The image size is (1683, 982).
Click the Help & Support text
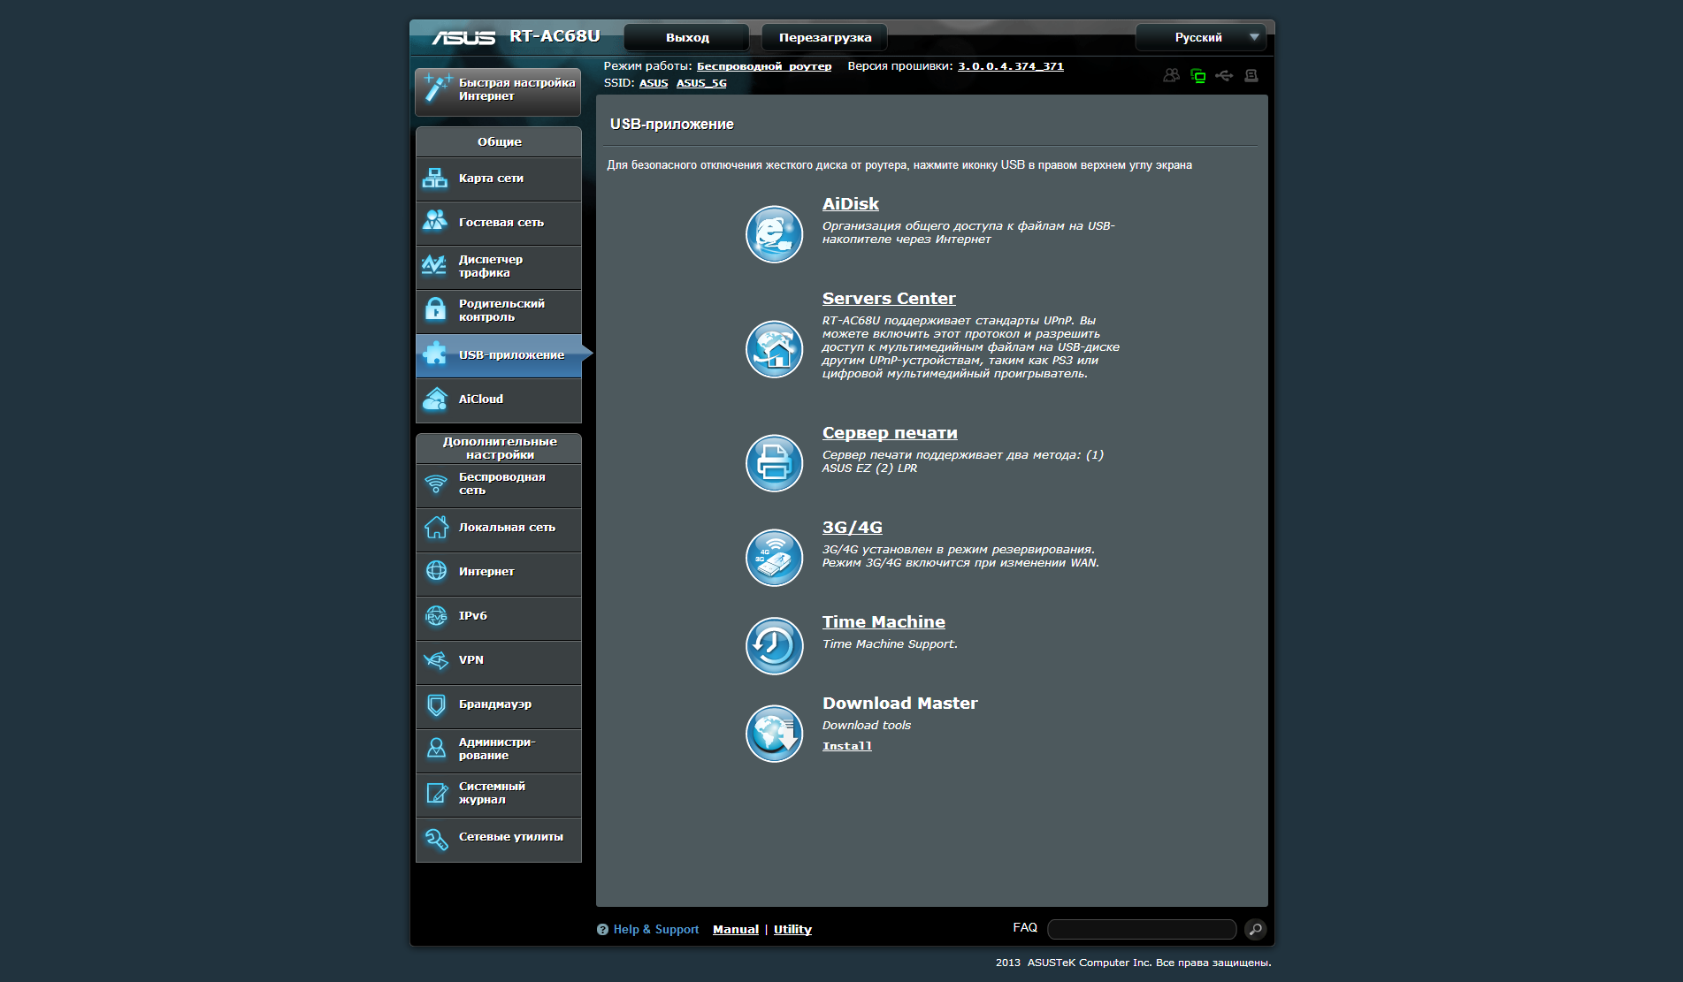click(656, 929)
